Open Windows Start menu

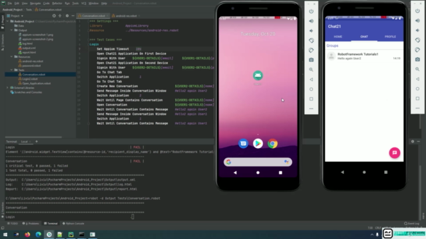coord(5,234)
